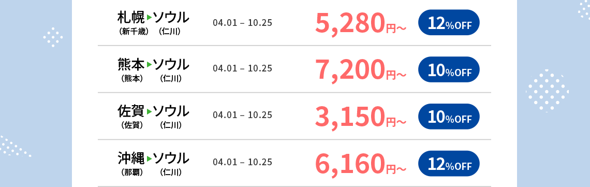Open the 佐賀 to ソウル route
The width and height of the screenshot is (590, 187).
[x=153, y=117]
